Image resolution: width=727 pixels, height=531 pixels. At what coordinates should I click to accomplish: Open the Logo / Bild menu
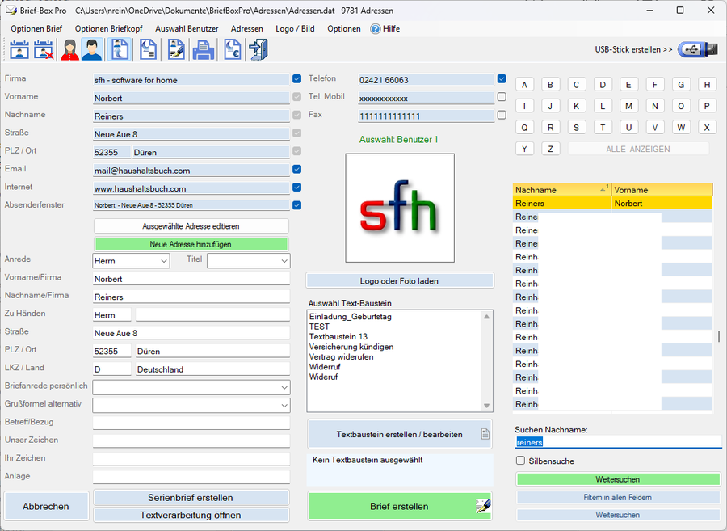[x=295, y=28]
